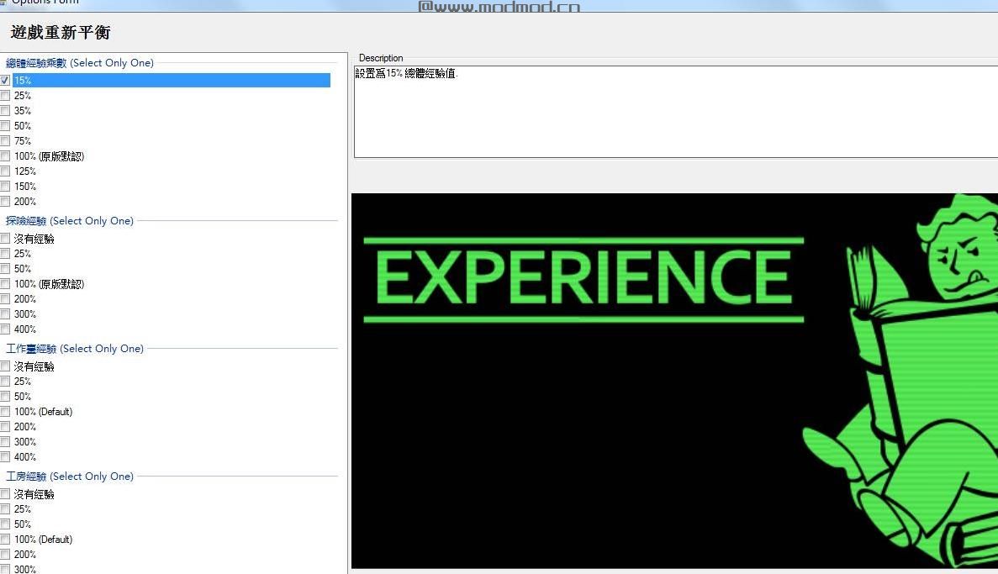Choose 50% in the 總體經驗乘數 group

5,126
